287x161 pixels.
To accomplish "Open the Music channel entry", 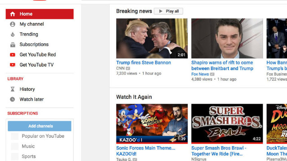I will 28,146.
